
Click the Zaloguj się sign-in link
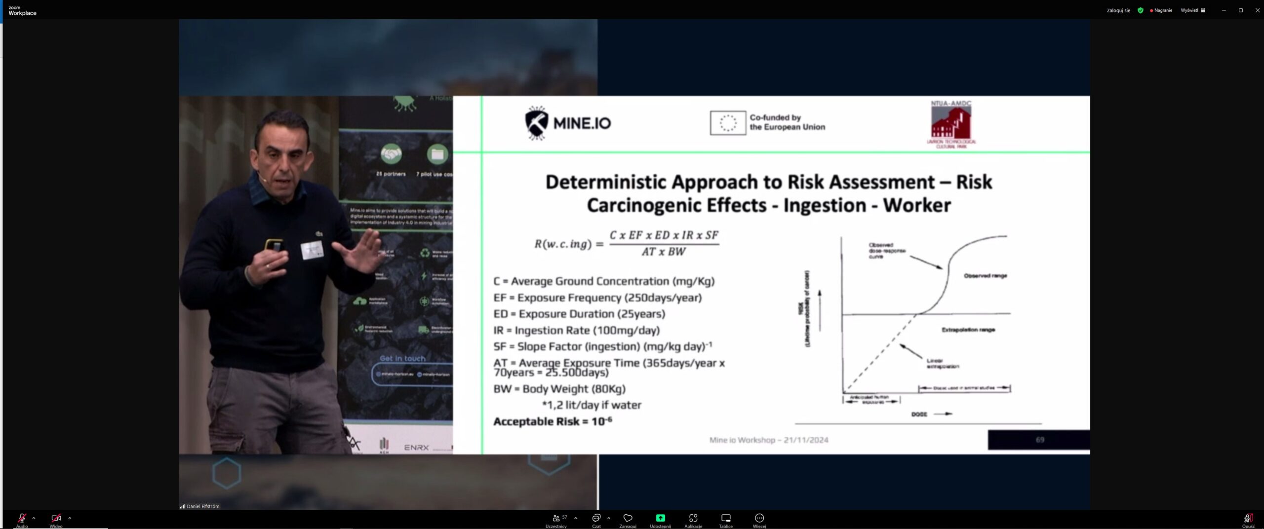click(x=1118, y=10)
